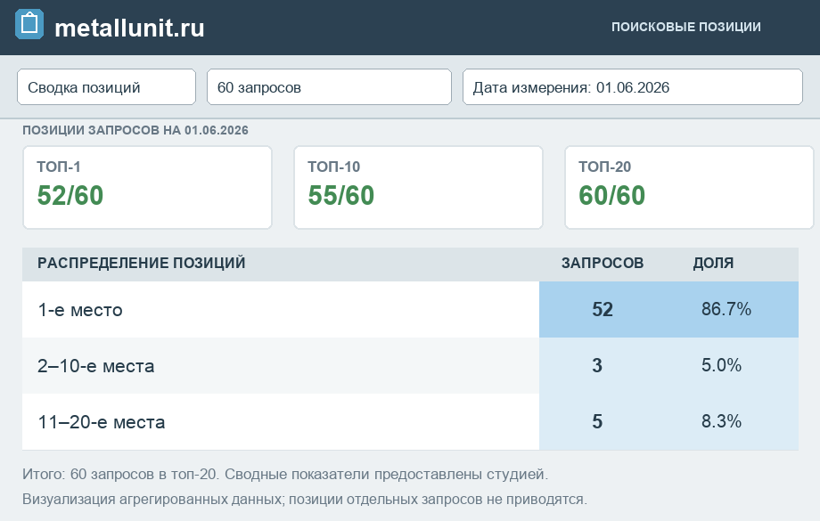Click the clipboard logo icon

coord(29,24)
